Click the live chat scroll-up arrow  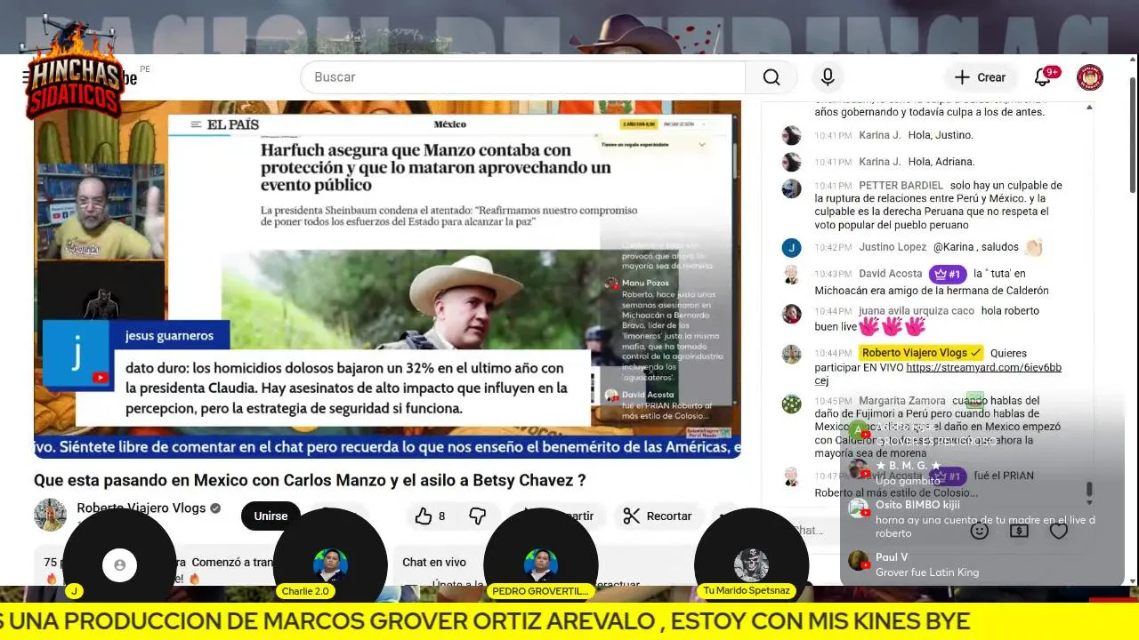pos(1089,108)
